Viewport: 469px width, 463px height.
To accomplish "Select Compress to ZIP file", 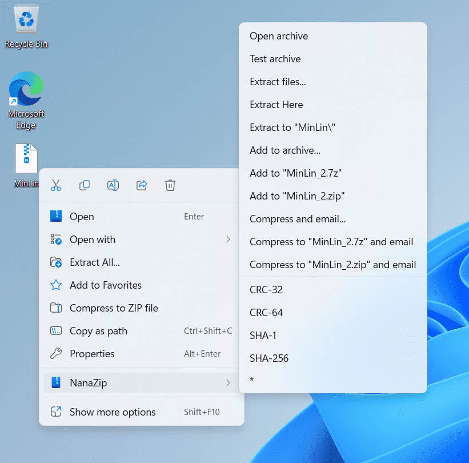I will [113, 308].
